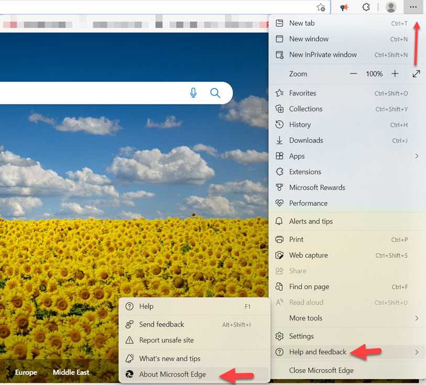Screen dimensions: 426x385
Task: Open a New InPrivate window
Action: click(323, 55)
